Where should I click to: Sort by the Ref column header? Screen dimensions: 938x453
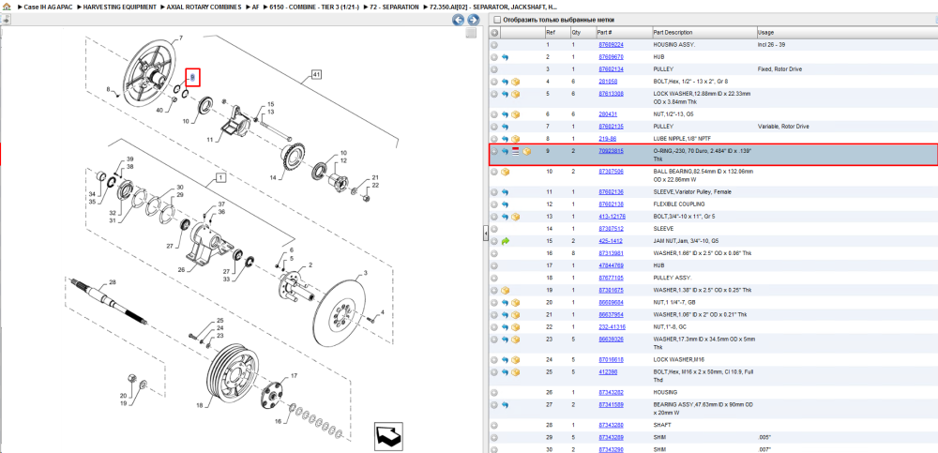pyautogui.click(x=556, y=32)
